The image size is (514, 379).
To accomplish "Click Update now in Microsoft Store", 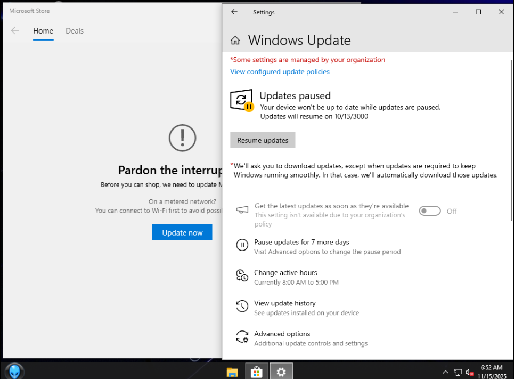I will tap(182, 232).
